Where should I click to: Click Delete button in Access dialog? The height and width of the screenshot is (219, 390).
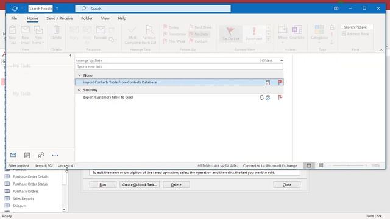176,185
